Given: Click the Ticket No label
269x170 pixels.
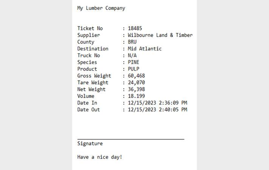Looking at the screenshot, I should coord(90,28).
